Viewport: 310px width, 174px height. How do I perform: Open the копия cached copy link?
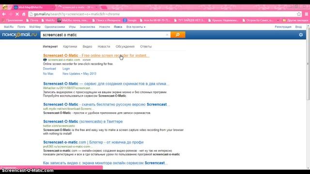coord(87,60)
